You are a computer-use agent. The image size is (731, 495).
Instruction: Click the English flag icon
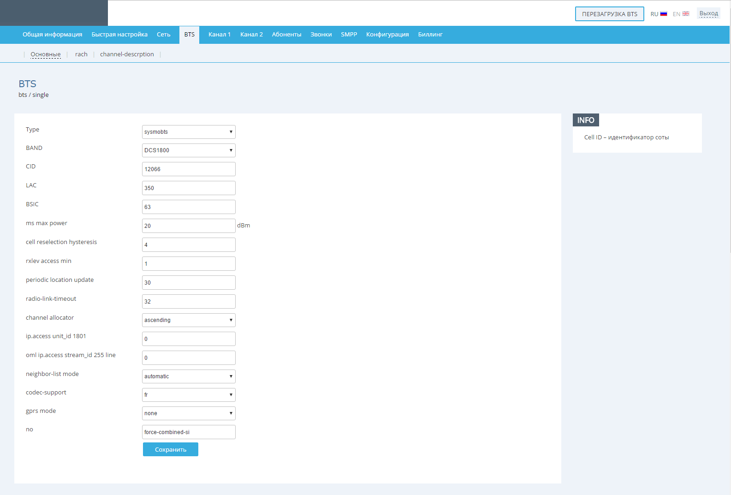[x=686, y=14]
